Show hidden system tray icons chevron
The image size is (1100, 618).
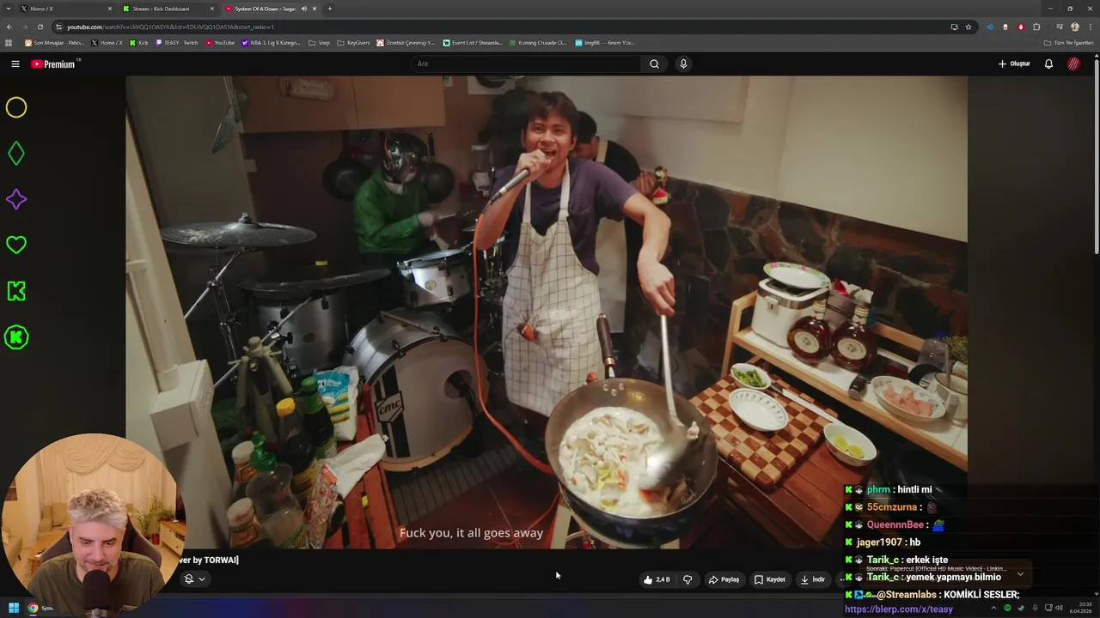[994, 608]
